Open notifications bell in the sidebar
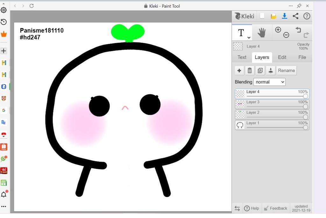The image size is (326, 218). coord(4,194)
